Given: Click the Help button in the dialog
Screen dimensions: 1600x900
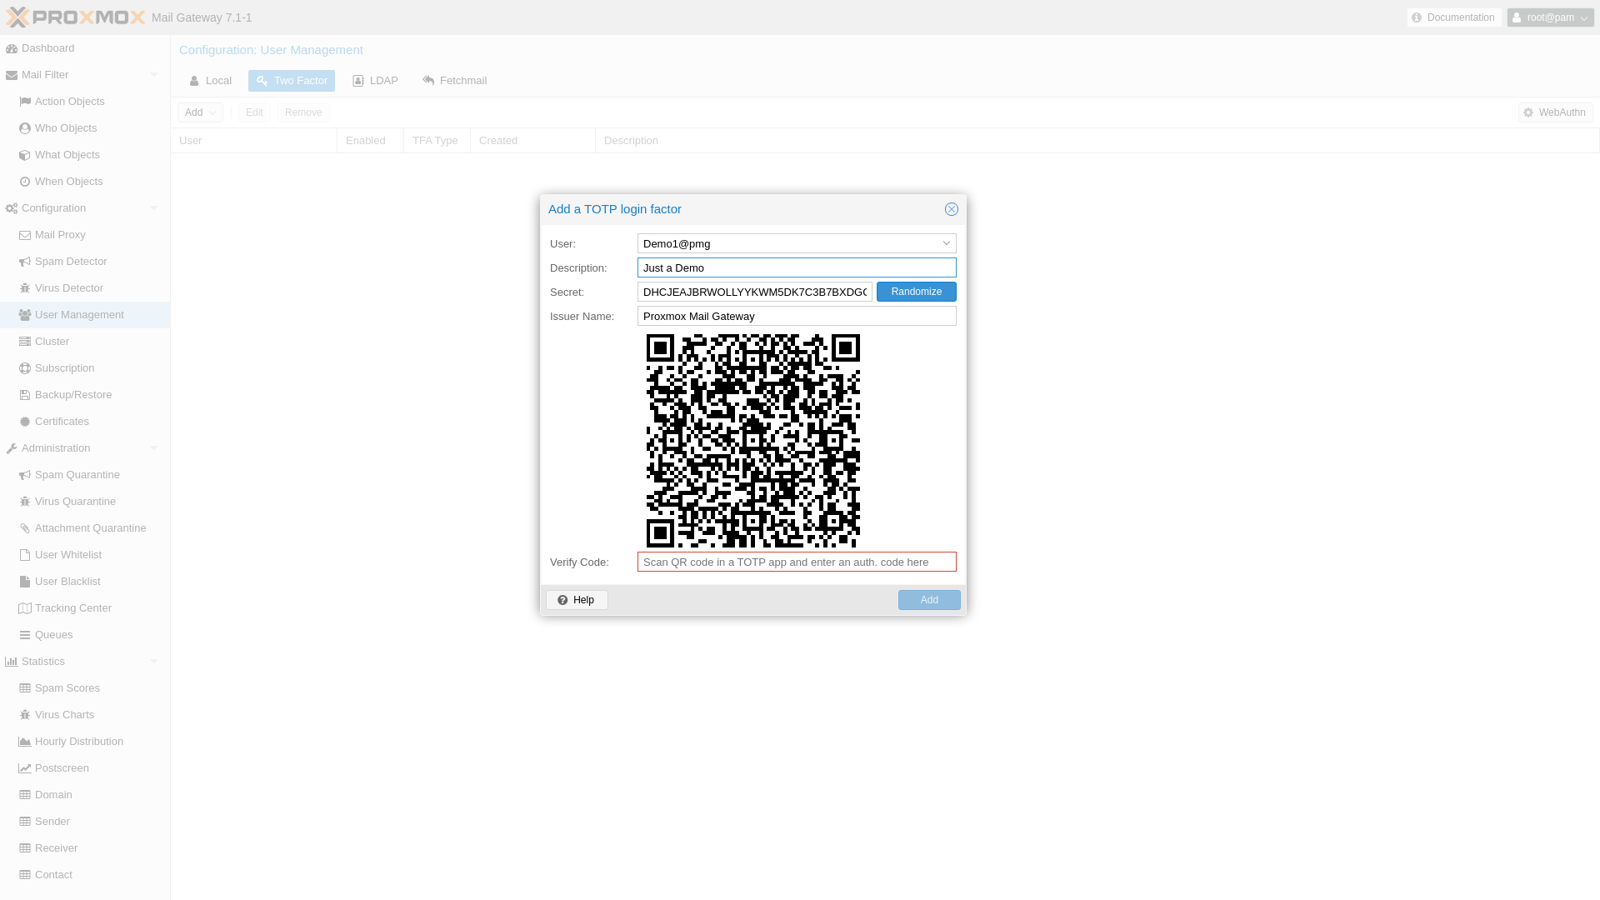Looking at the screenshot, I should [x=577, y=600].
